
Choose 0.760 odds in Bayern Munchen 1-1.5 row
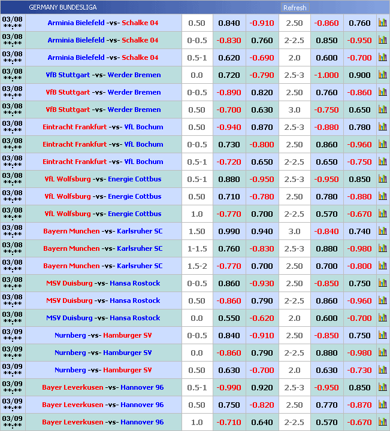pos(229,249)
